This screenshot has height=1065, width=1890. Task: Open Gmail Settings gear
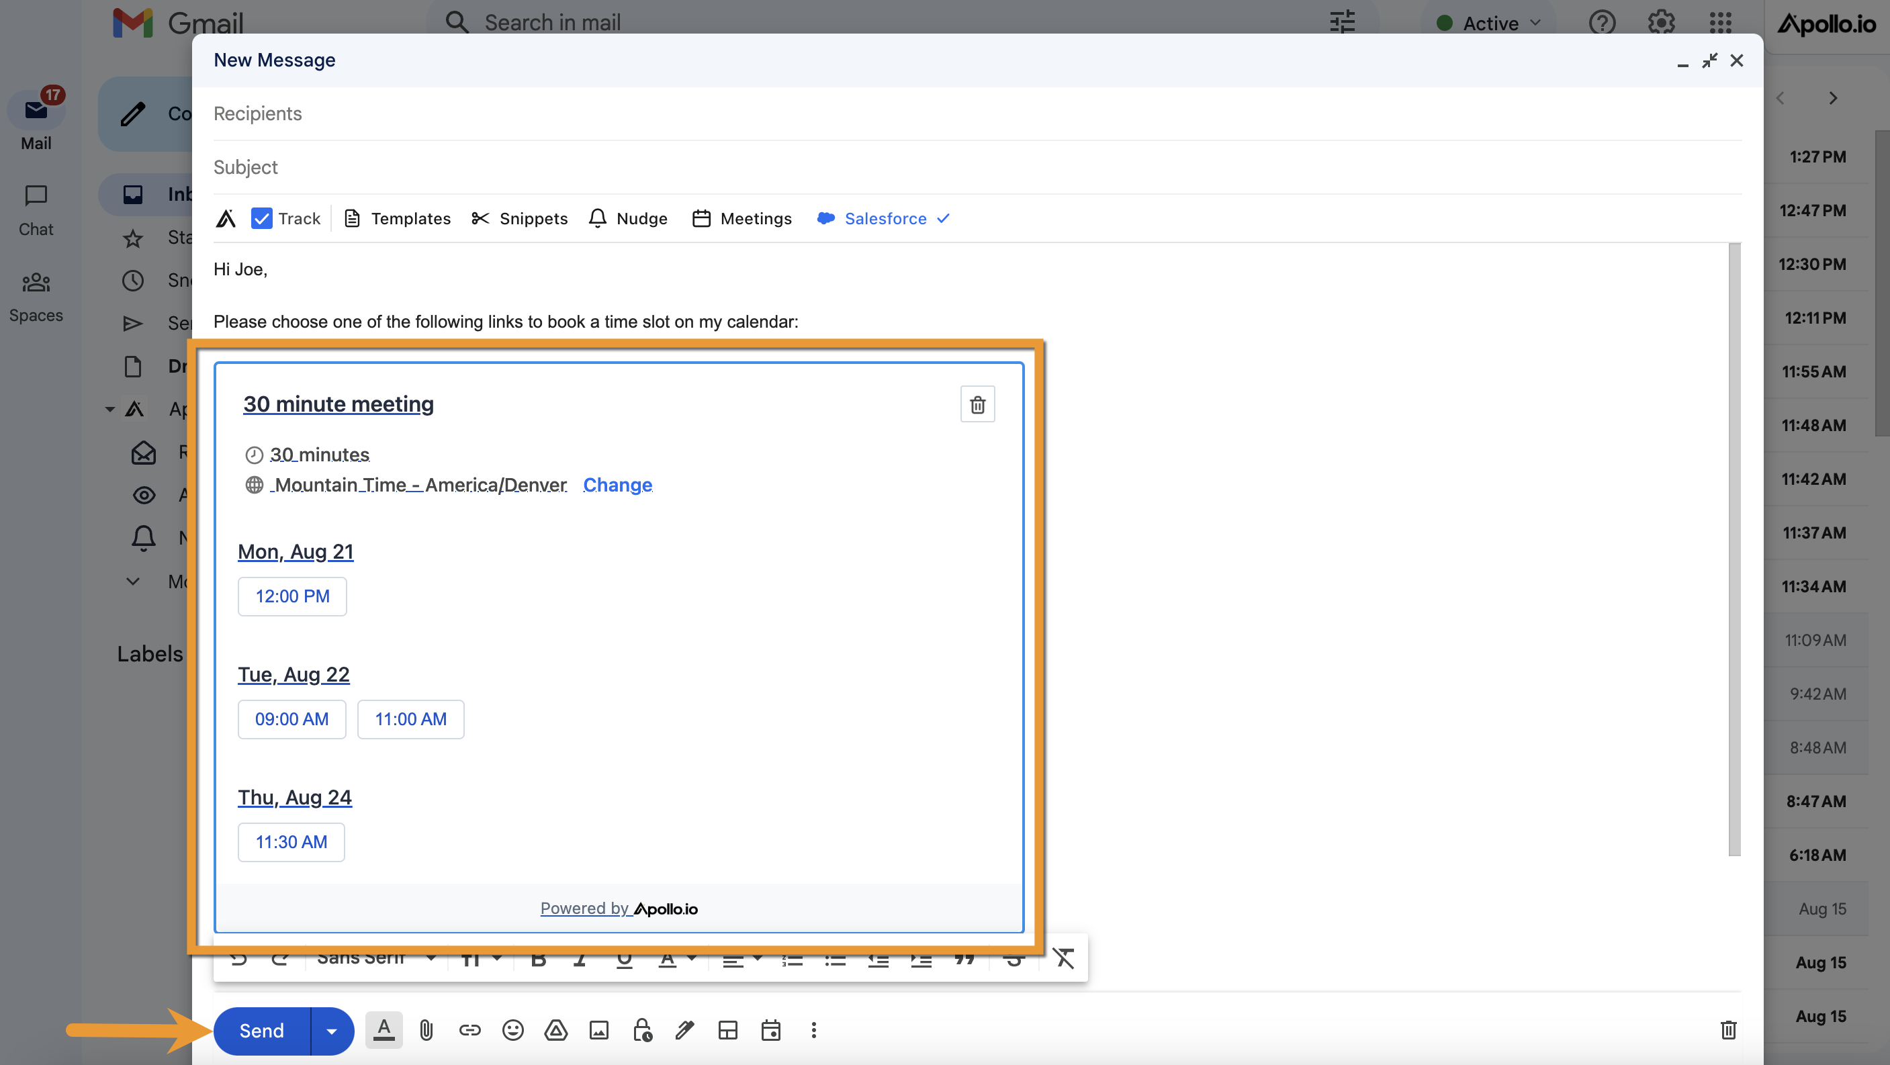[1661, 23]
